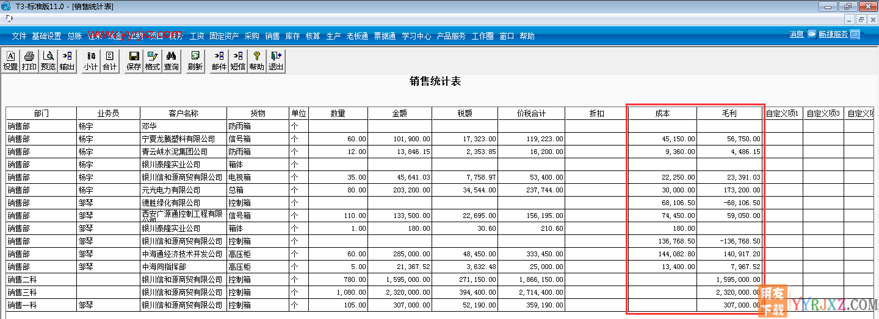The height and width of the screenshot is (319, 879).
Task: Click the 消息 chat bubble icon
Action: (x=812, y=34)
